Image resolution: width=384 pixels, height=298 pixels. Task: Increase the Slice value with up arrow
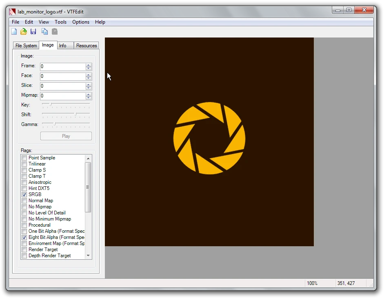89,84
